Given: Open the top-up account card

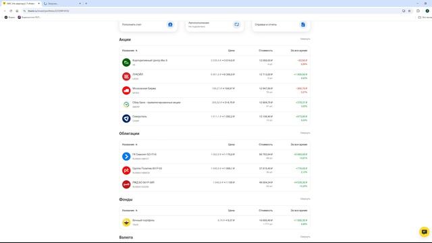Looking at the screenshot, I should click(148, 25).
